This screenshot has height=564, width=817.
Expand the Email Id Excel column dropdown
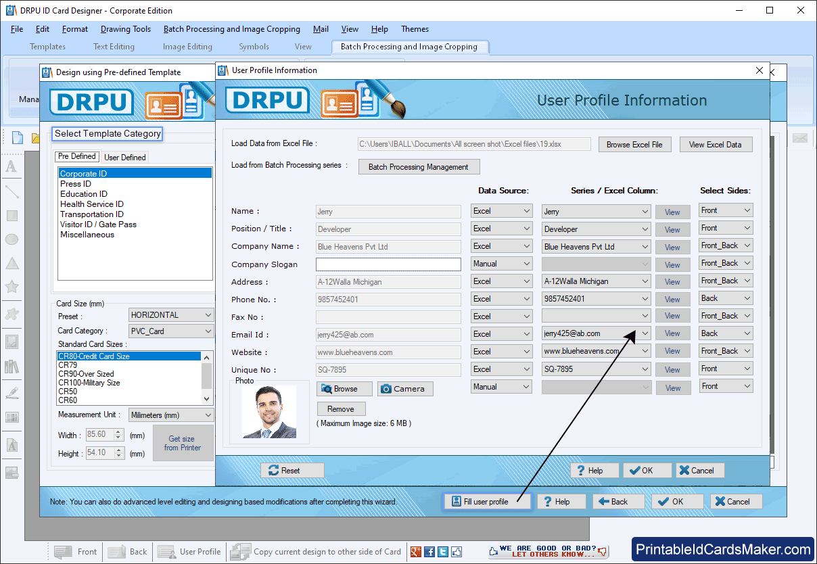(x=596, y=333)
